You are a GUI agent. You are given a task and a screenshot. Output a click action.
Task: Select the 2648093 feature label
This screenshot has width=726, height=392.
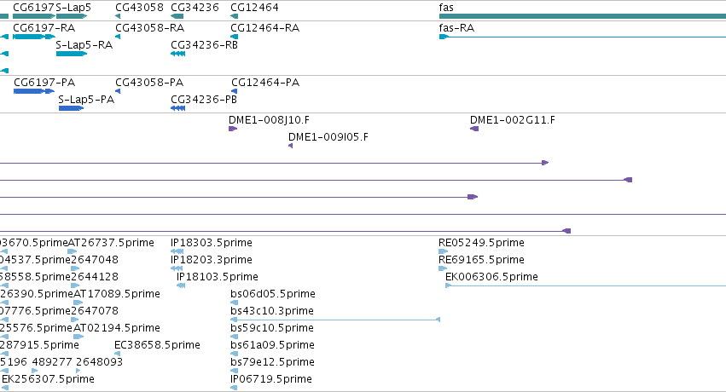(x=99, y=362)
